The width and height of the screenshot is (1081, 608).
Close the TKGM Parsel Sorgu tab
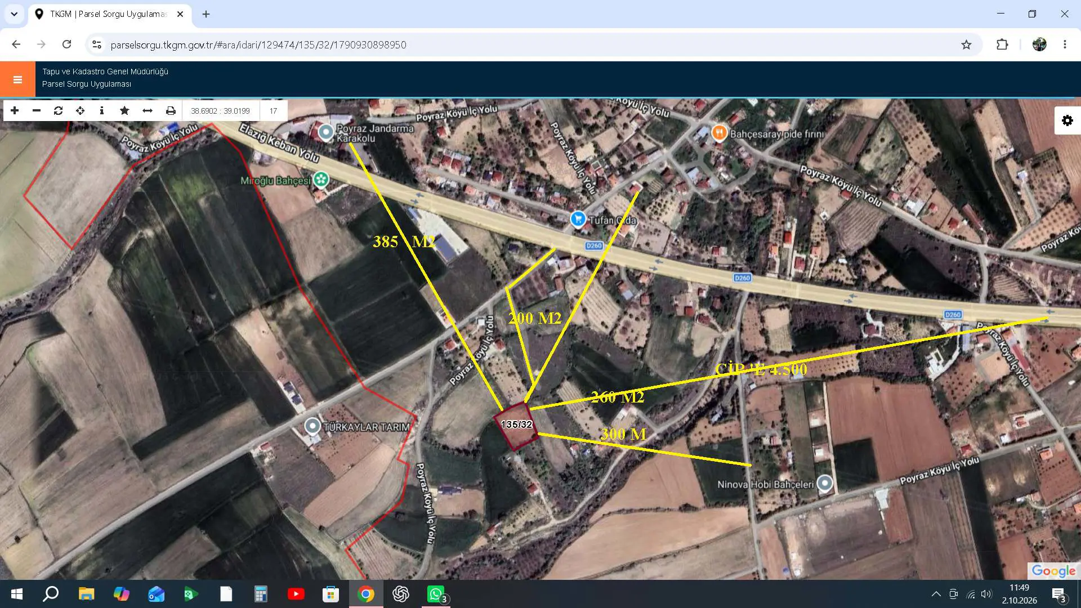tap(180, 14)
